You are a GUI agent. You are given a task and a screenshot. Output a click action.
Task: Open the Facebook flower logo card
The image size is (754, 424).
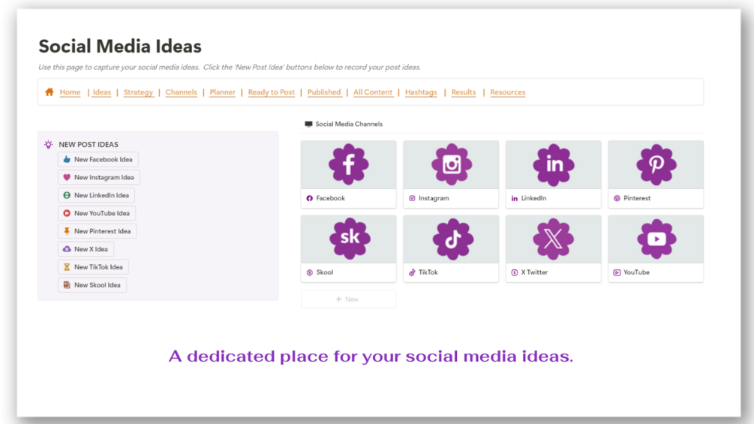click(x=349, y=164)
